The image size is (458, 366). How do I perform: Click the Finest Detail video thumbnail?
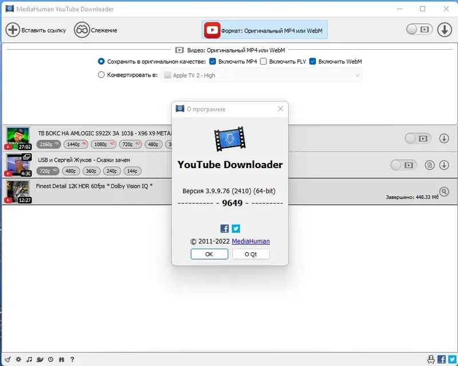pos(17,191)
